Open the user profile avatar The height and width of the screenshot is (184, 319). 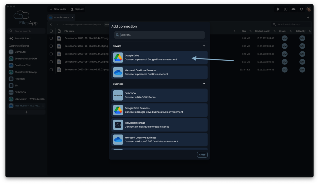pos(309,9)
